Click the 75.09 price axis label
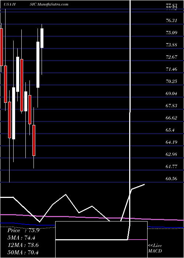184x258 pixels. coord(171,32)
